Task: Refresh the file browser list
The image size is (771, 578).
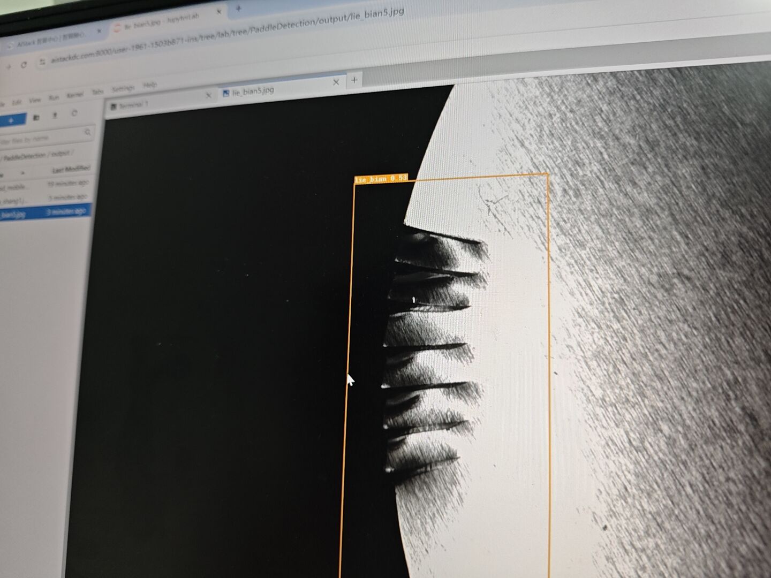Action: pos(74,113)
